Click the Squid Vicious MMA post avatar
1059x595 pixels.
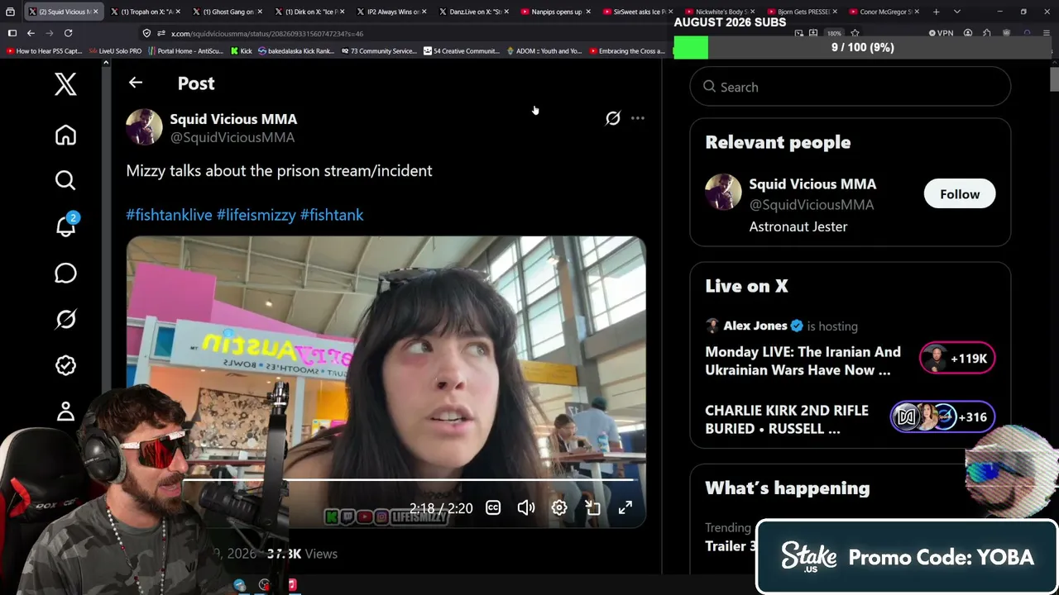(144, 127)
